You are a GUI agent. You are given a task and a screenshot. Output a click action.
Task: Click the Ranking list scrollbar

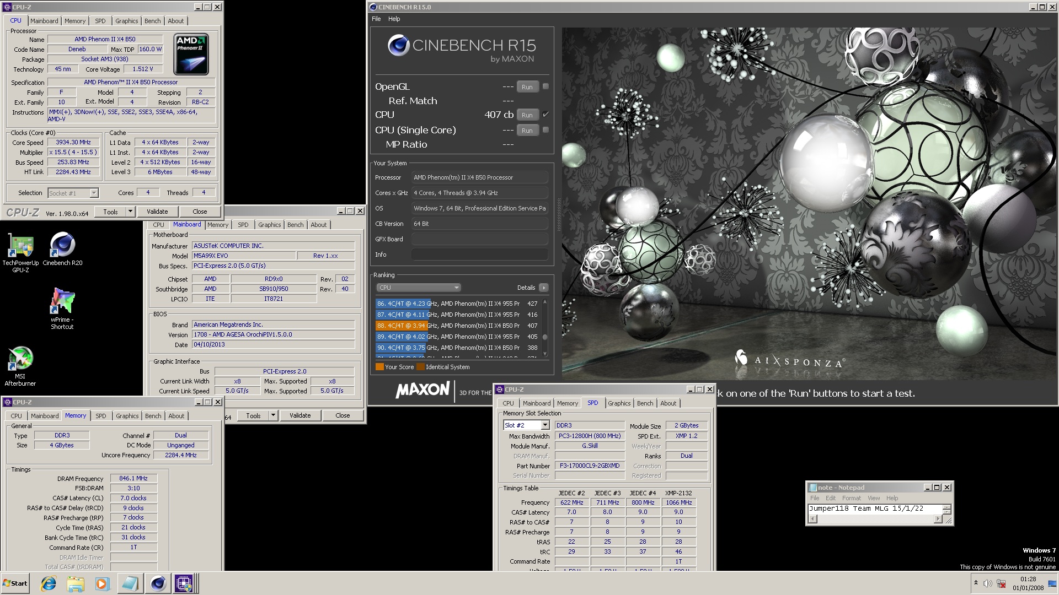click(x=545, y=328)
